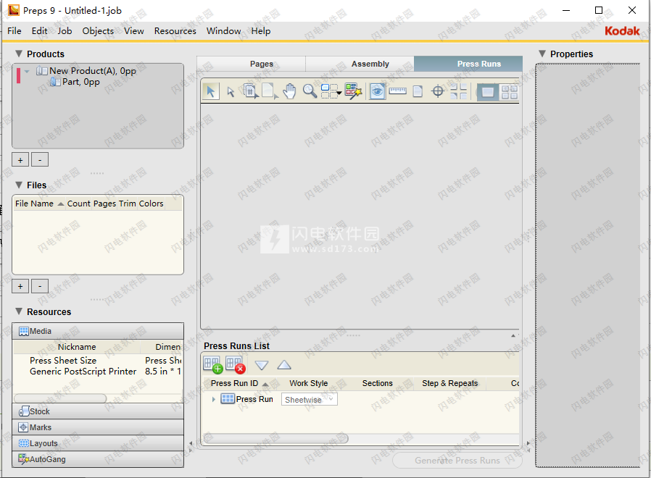Image resolution: width=651 pixels, height=478 pixels.
Task: Click the Work Style column header
Action: coord(309,383)
